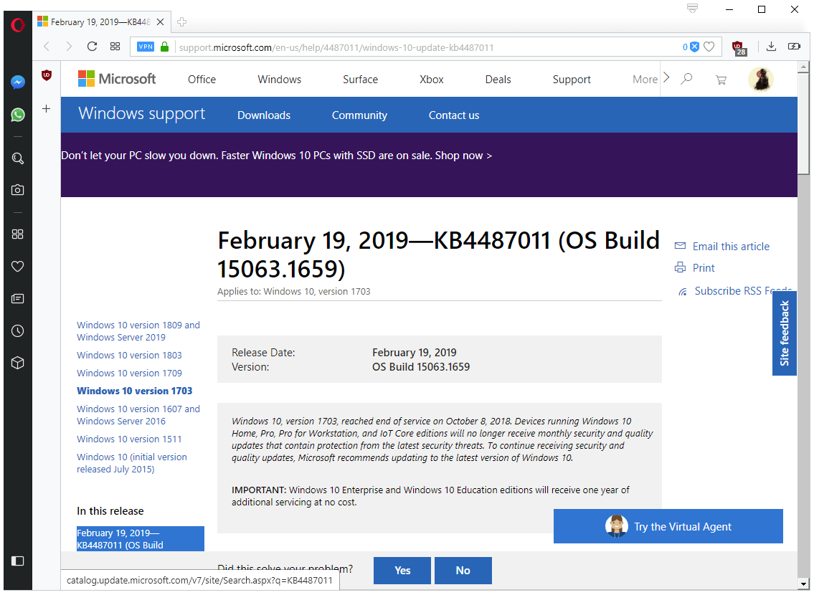The image size is (814, 595).
Task: Select the February 19, 2019—KB448 tab
Action: [x=101, y=22]
